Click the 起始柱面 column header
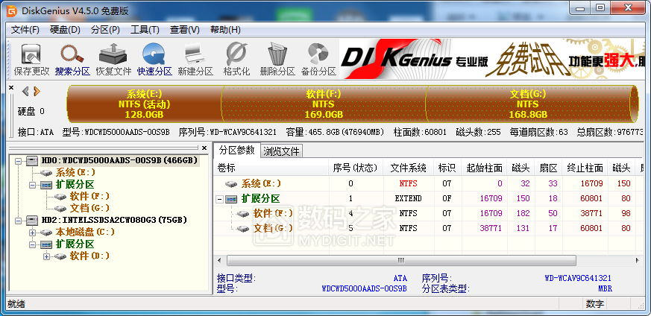The width and height of the screenshot is (651, 316). point(484,168)
